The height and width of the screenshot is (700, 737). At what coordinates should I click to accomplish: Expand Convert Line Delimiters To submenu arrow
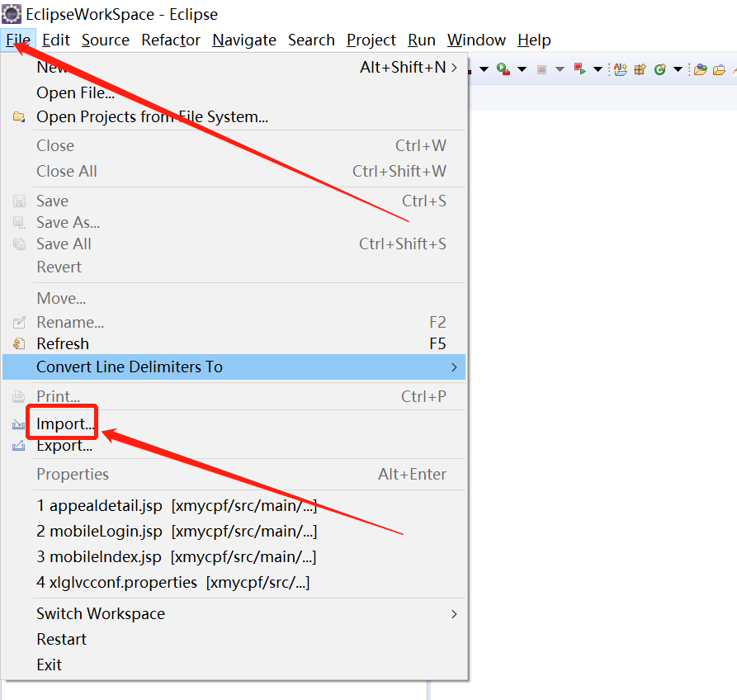pos(454,367)
